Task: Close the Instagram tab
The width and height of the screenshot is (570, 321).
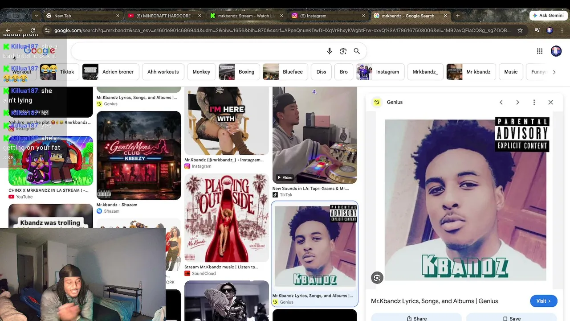Action: tap(363, 16)
